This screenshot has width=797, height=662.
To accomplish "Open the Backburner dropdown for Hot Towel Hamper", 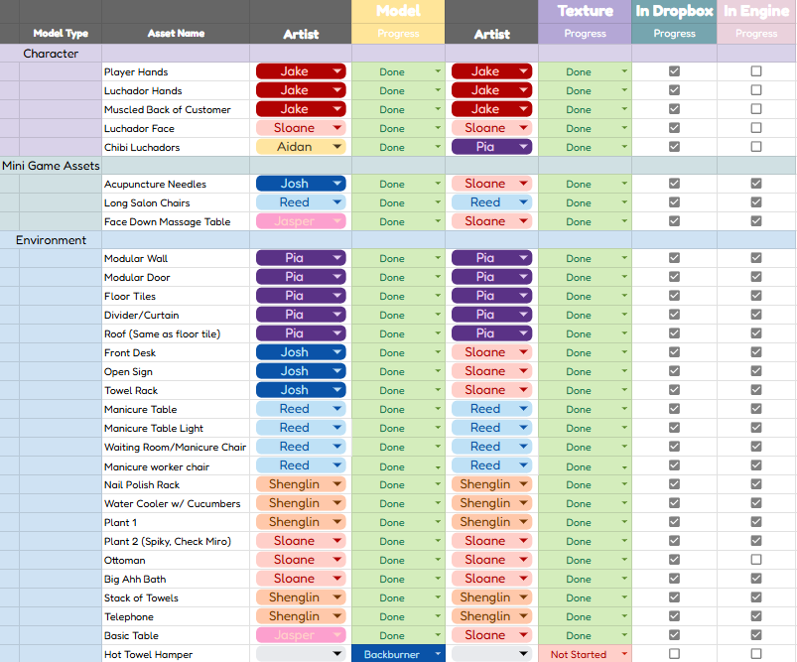I will point(397,654).
